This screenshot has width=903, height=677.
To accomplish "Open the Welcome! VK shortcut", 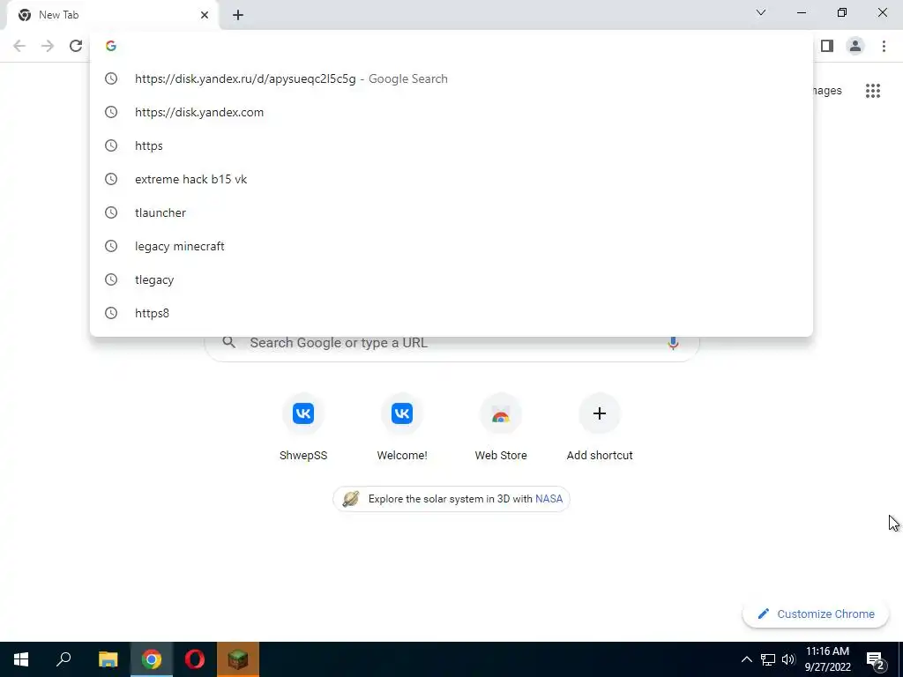I will (402, 428).
